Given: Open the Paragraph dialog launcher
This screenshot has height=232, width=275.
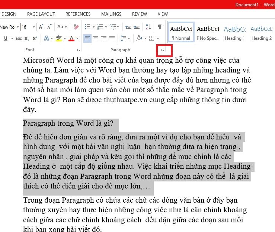Looking at the screenshot, I should click(x=162, y=50).
